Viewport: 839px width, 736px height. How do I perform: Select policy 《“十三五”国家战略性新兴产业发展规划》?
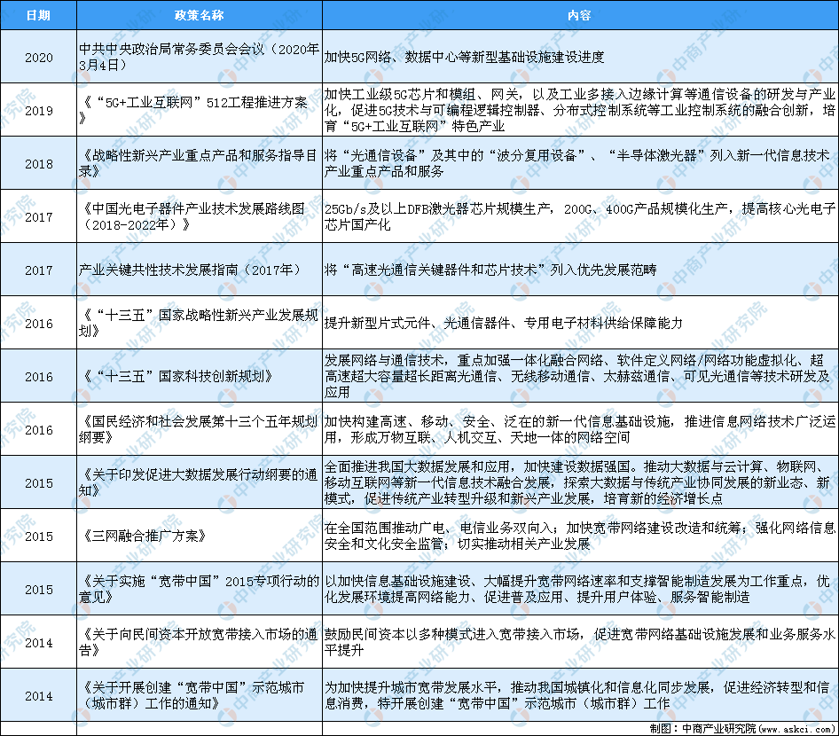(x=199, y=323)
